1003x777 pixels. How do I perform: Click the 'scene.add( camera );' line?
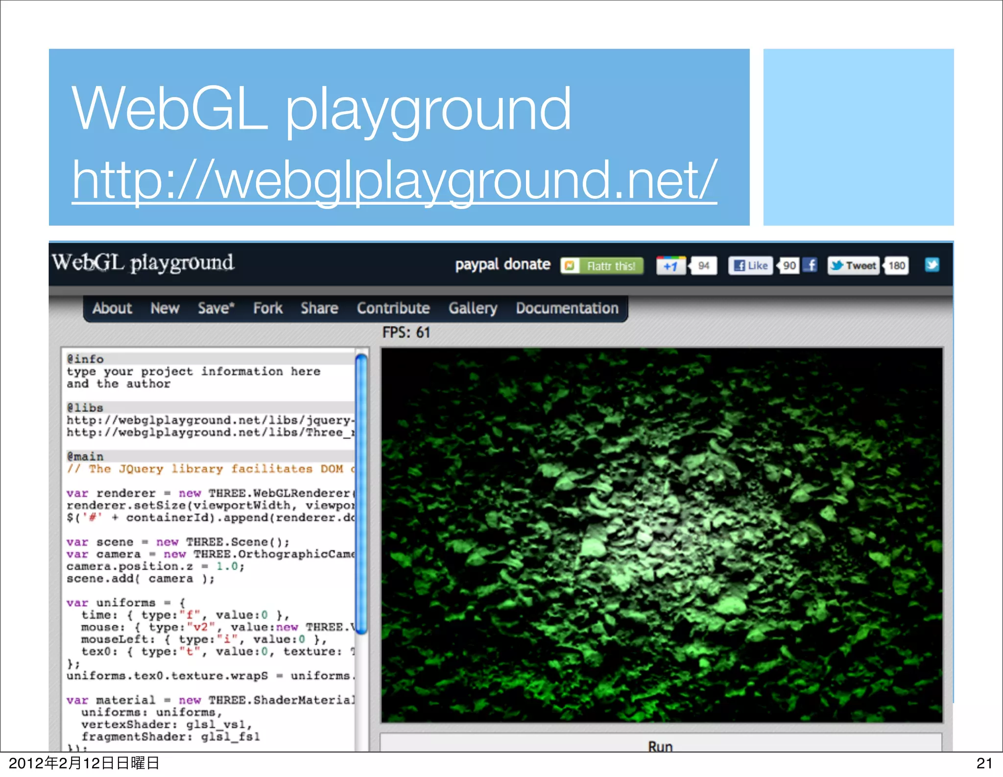coord(141,579)
